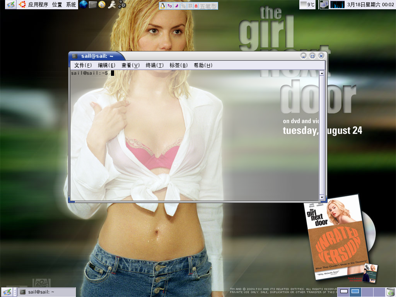
Task: Open the 文件(F) menu in terminal
Action: tap(83, 65)
